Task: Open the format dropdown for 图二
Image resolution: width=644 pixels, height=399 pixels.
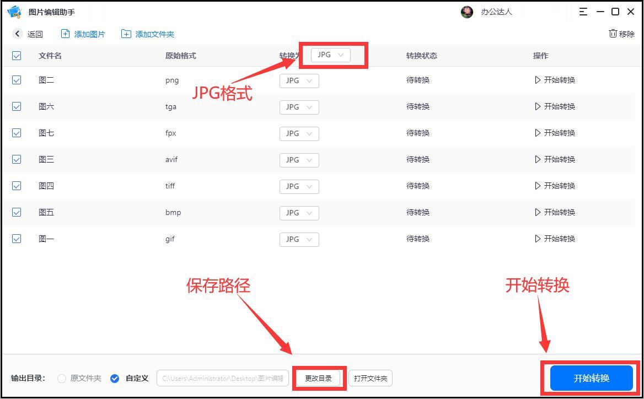Action: (299, 80)
